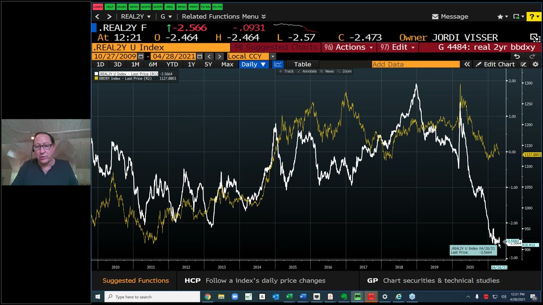Select the 1Y range

click(x=191, y=64)
